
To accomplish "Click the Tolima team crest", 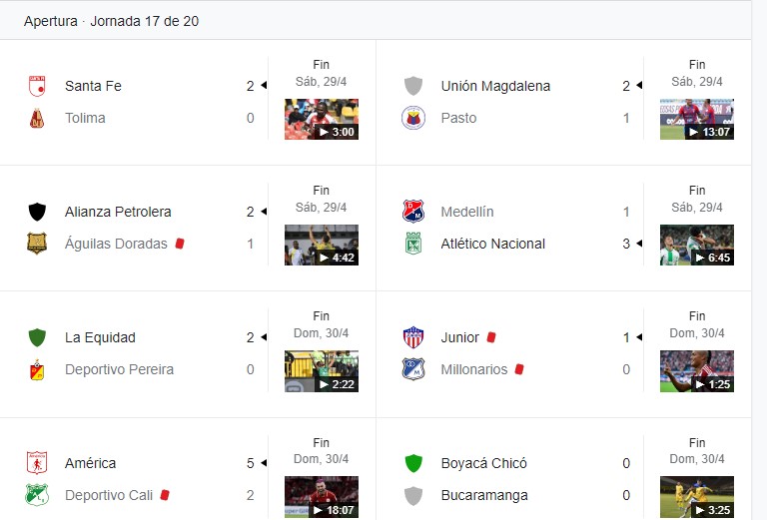I will [37, 118].
